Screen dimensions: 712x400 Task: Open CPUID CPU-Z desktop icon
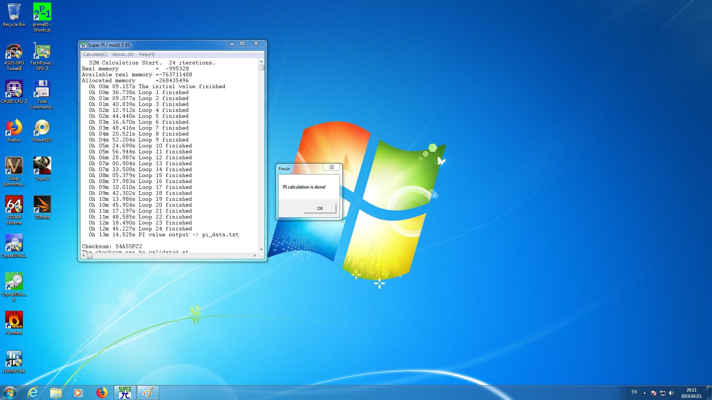pos(14,92)
